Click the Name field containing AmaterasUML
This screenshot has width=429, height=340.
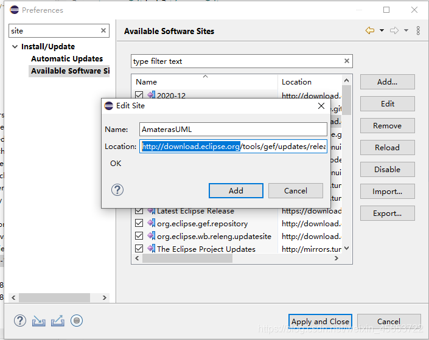(x=233, y=129)
